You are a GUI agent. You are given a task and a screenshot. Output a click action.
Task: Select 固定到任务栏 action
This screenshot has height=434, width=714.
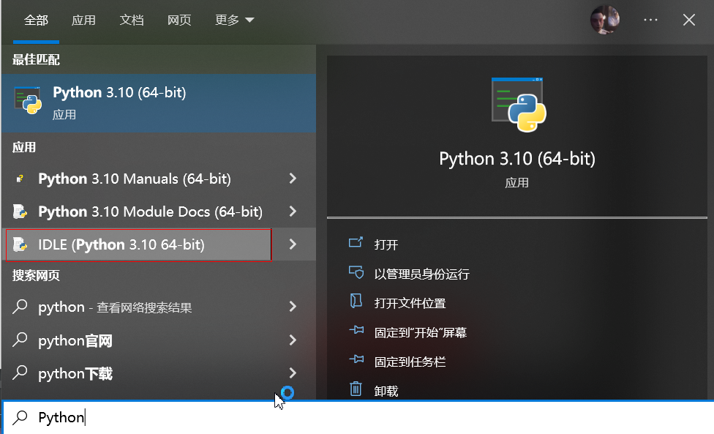point(410,362)
